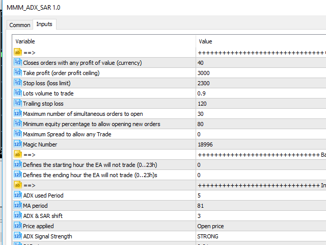Click the integer icon beside Magic Number
The image size is (326, 245).
[18, 144]
